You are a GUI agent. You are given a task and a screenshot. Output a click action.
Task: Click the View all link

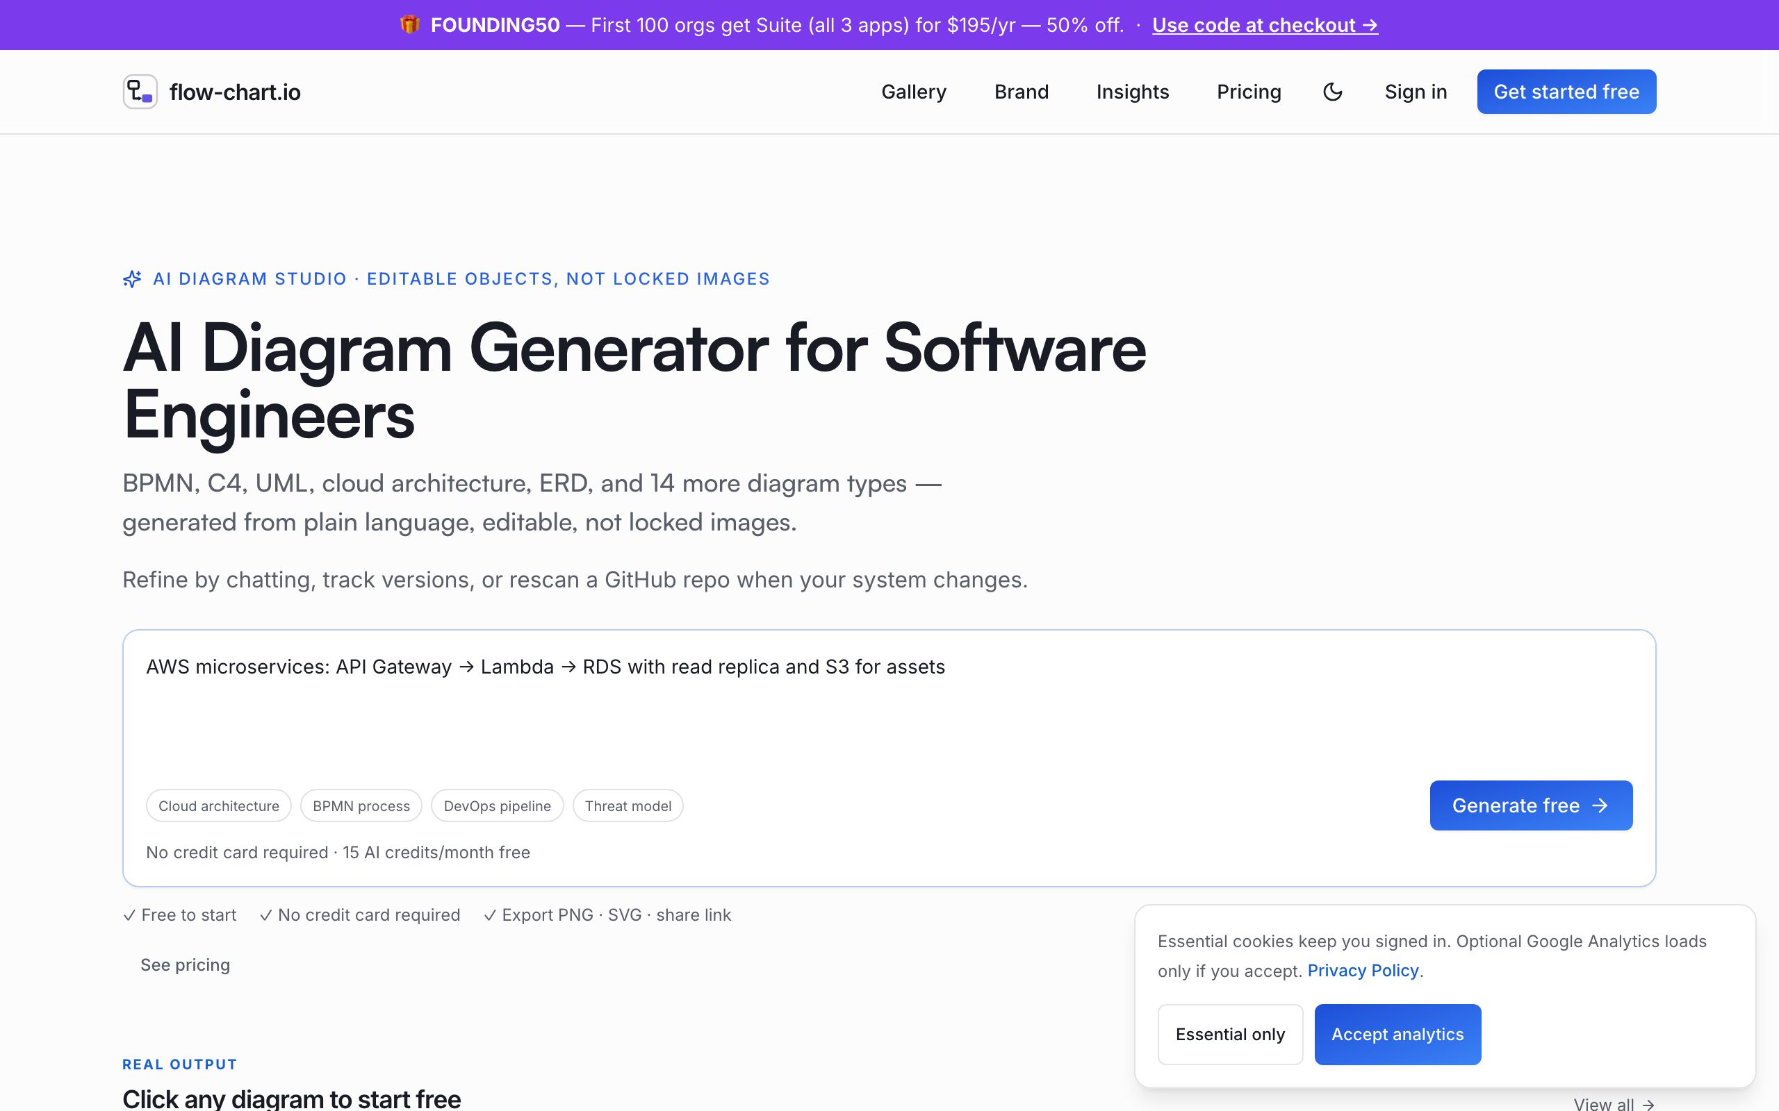click(x=1614, y=1103)
